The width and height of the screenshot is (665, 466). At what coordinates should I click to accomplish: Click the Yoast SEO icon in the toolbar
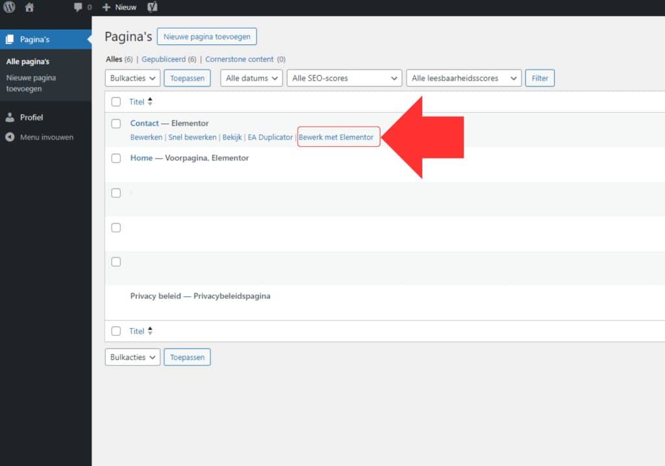point(152,7)
